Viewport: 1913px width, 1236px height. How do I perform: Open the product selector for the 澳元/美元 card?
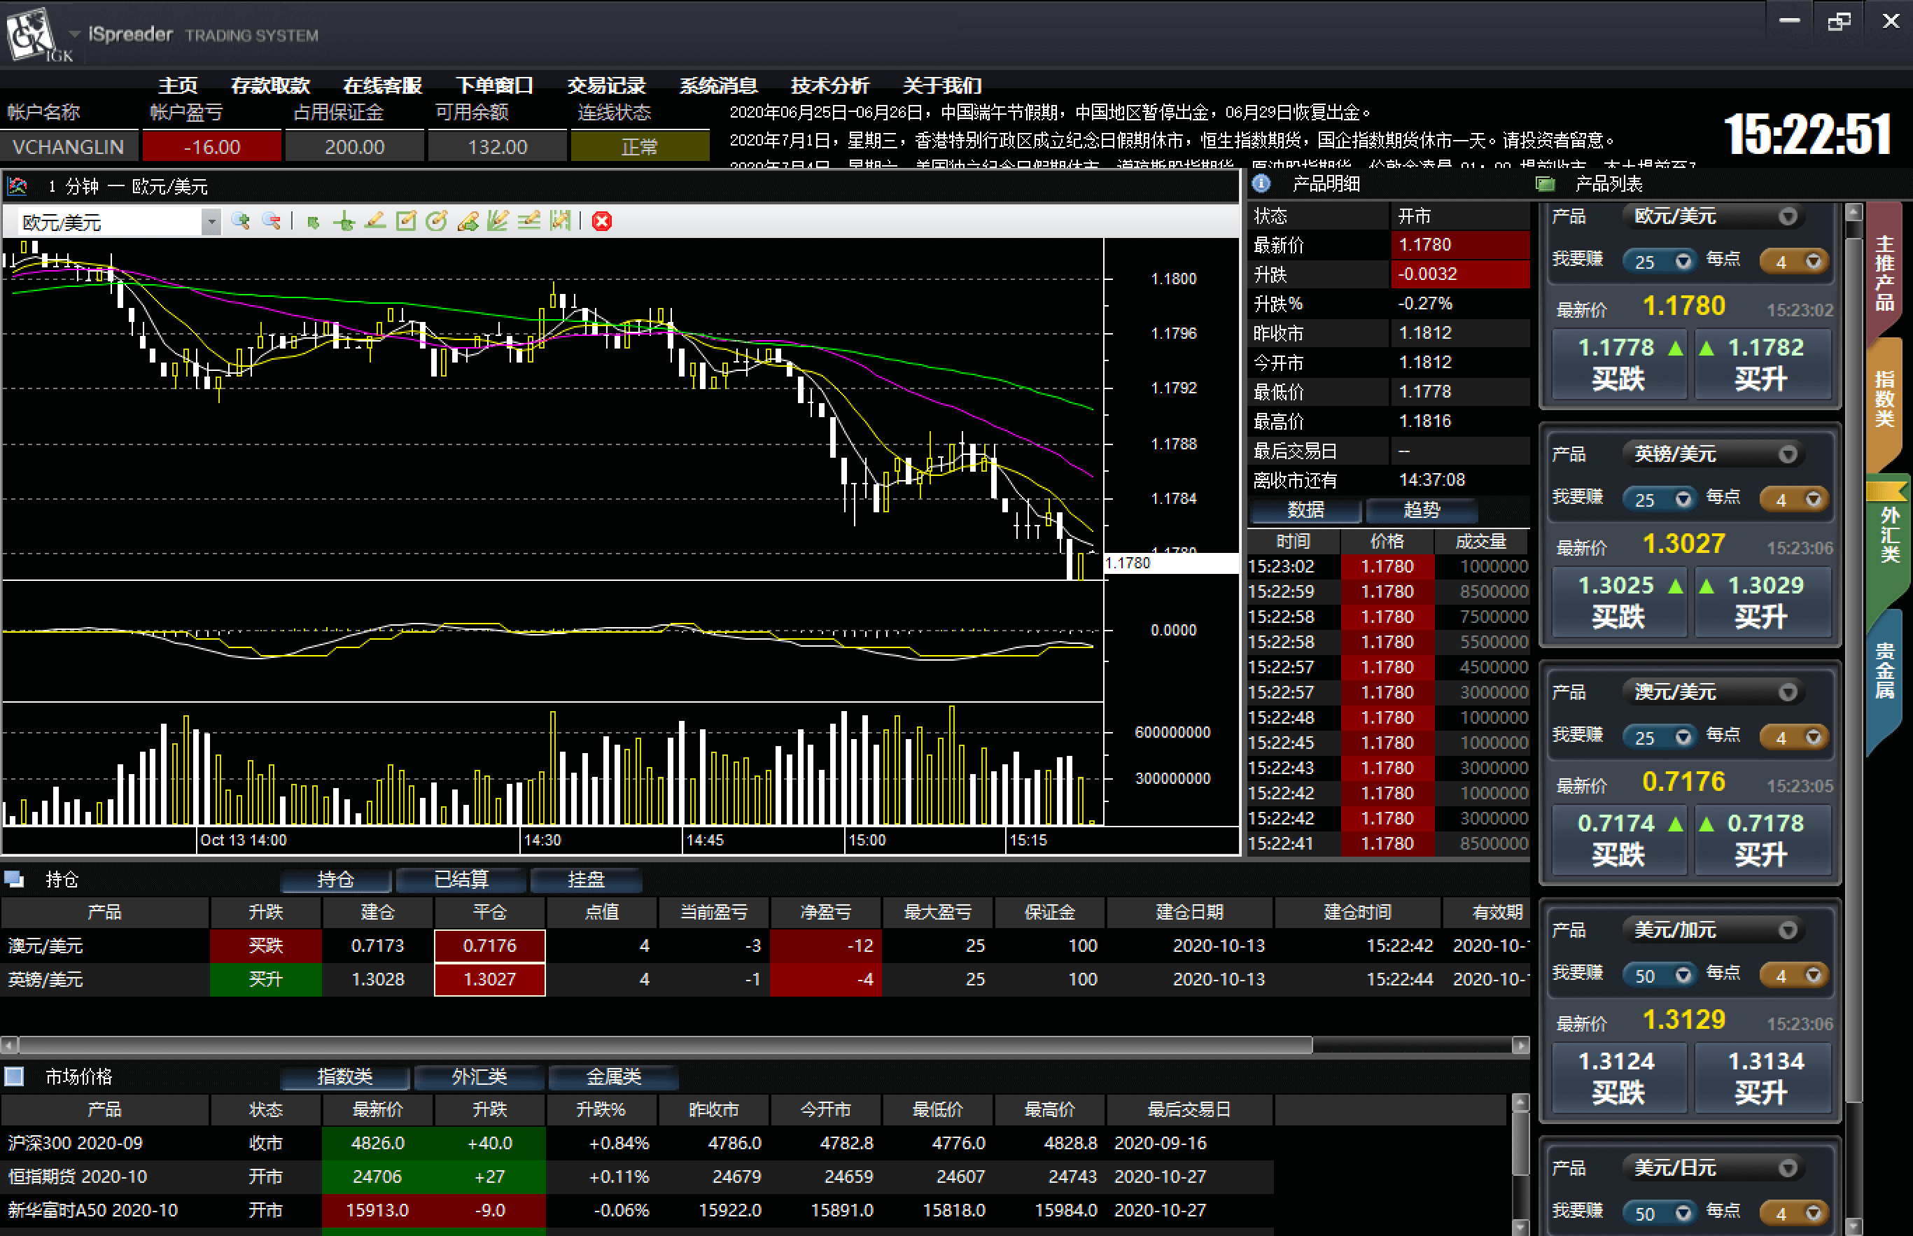tap(1787, 692)
